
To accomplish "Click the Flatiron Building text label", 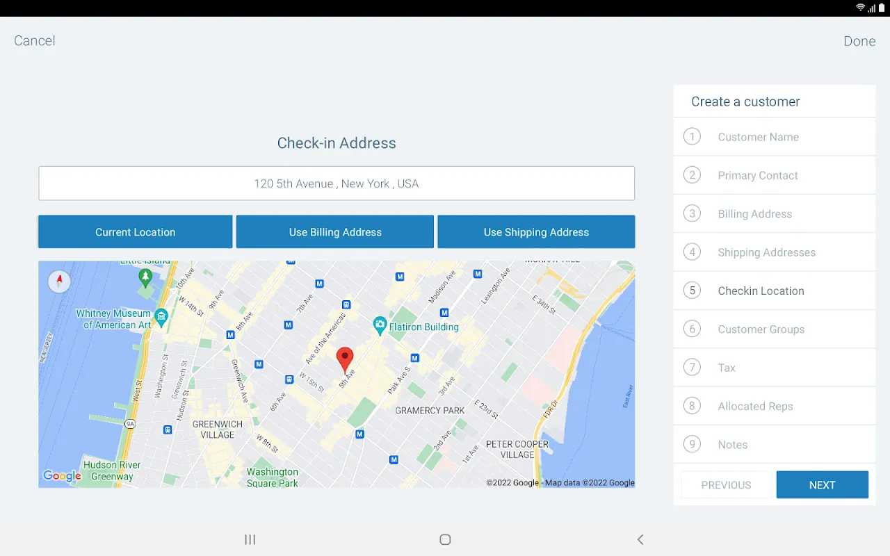I will [423, 327].
